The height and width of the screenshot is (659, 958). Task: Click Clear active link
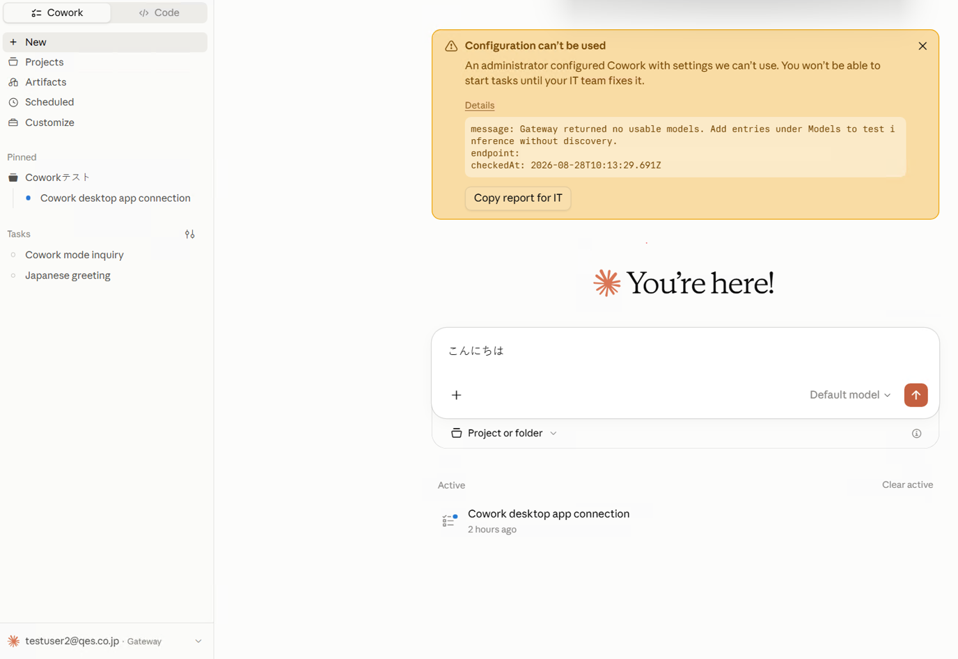click(x=908, y=485)
